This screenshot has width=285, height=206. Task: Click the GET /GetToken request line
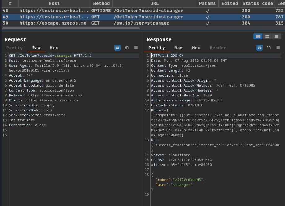[x=50, y=56]
